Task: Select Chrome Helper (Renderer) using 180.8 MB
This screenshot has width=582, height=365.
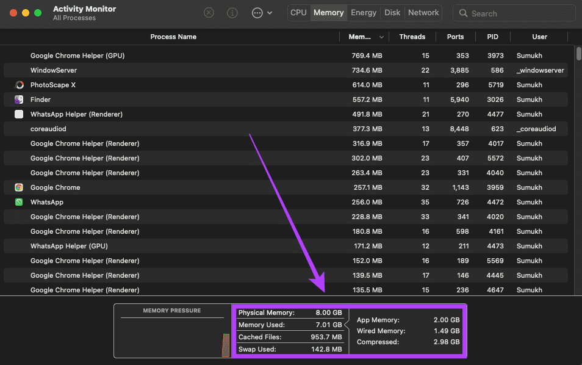Action: click(x=286, y=231)
